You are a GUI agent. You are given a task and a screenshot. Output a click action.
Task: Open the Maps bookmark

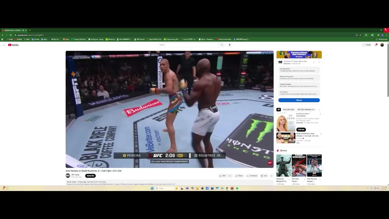(27, 39)
